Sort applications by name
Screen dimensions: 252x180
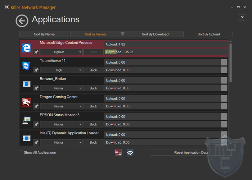coord(44,34)
